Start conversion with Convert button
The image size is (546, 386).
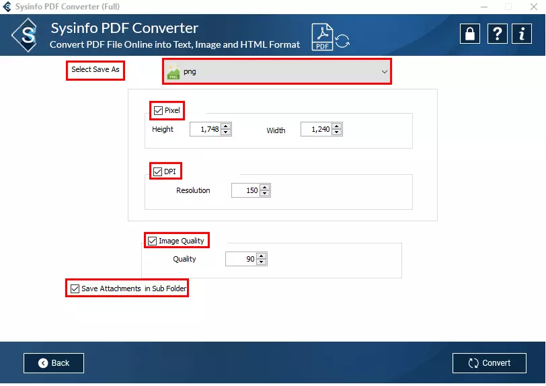click(490, 363)
